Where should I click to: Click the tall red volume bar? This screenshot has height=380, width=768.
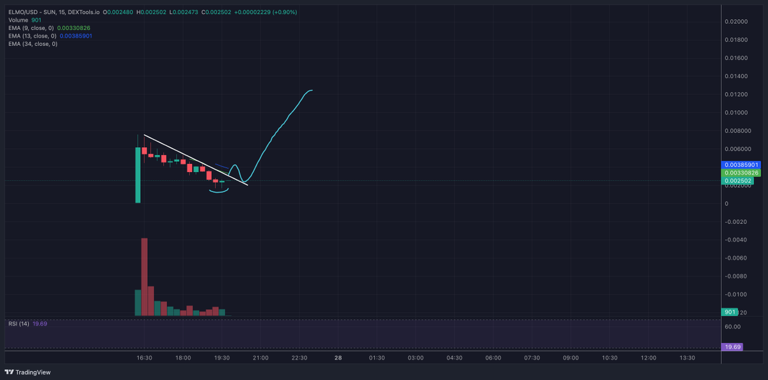[144, 275]
